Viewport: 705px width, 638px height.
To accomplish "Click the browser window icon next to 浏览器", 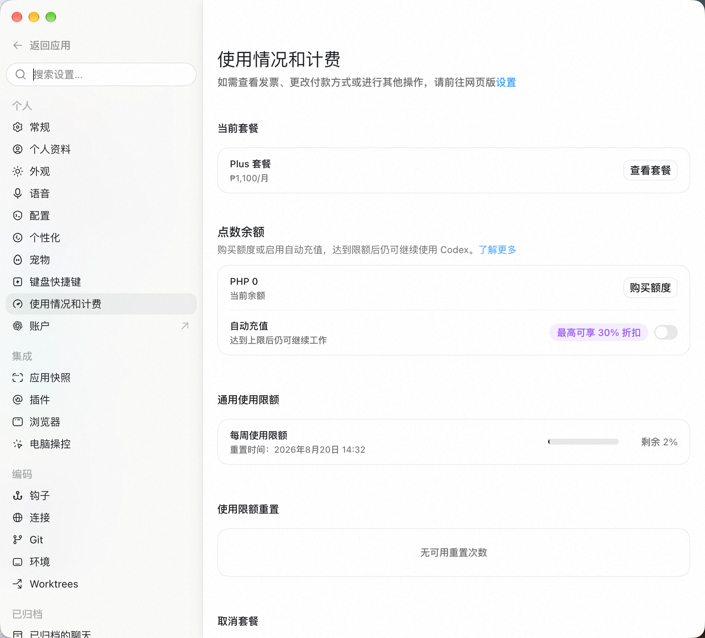I will coord(18,422).
